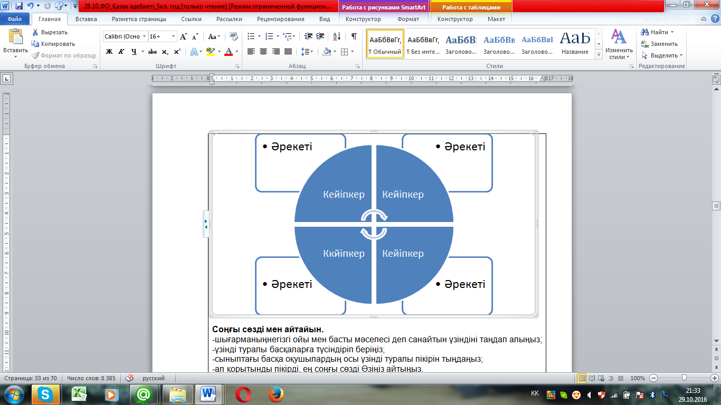
Task: Apply the text highlight color
Action: click(x=210, y=52)
